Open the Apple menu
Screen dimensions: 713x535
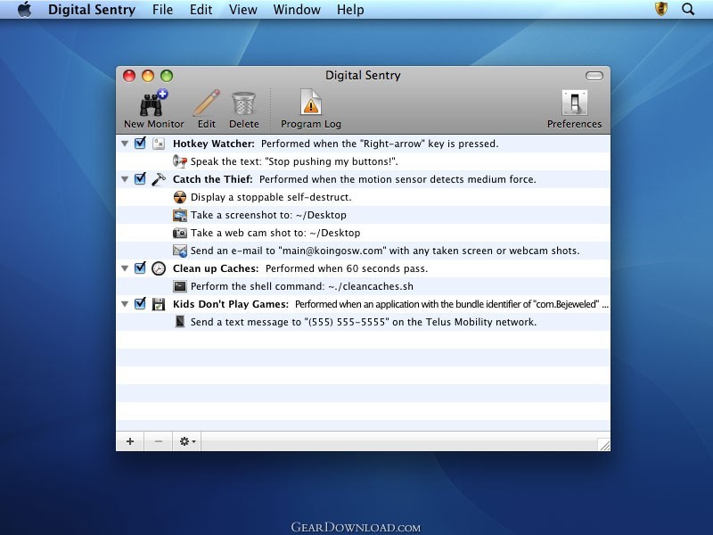coord(25,9)
